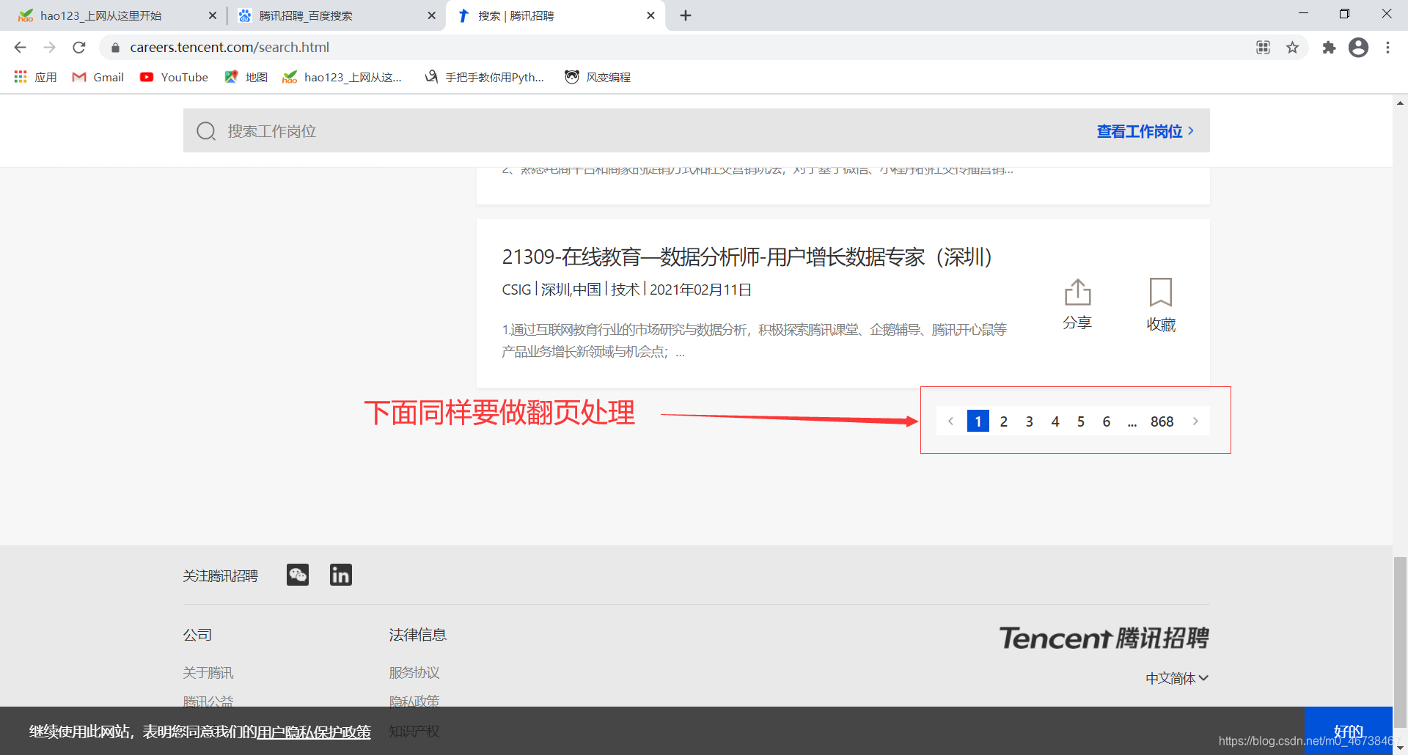Click the 关注腾讯招聘 label
The height and width of the screenshot is (755, 1408).
pyautogui.click(x=221, y=575)
